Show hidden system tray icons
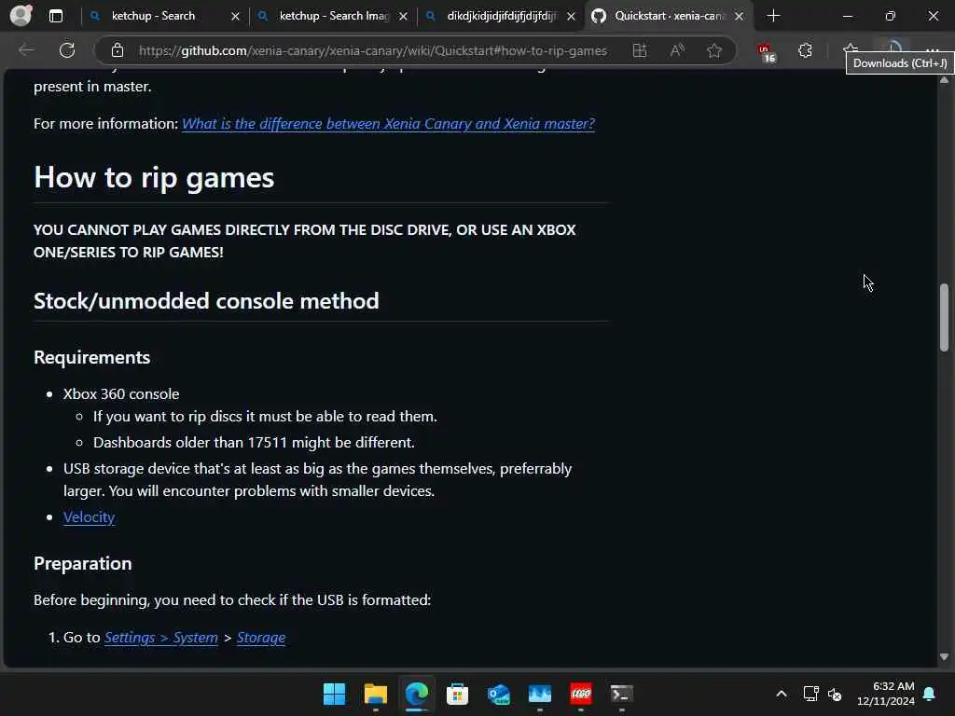This screenshot has width=955, height=716. point(782,694)
